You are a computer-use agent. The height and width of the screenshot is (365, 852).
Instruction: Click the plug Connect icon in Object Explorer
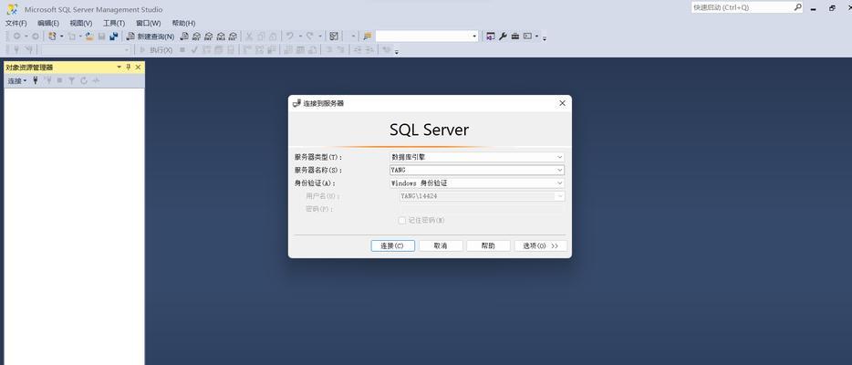point(36,80)
